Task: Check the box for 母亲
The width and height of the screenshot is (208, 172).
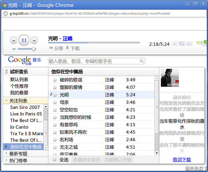Action: tap(55, 103)
